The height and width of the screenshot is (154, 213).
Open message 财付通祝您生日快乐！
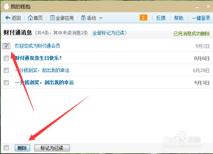38,58
